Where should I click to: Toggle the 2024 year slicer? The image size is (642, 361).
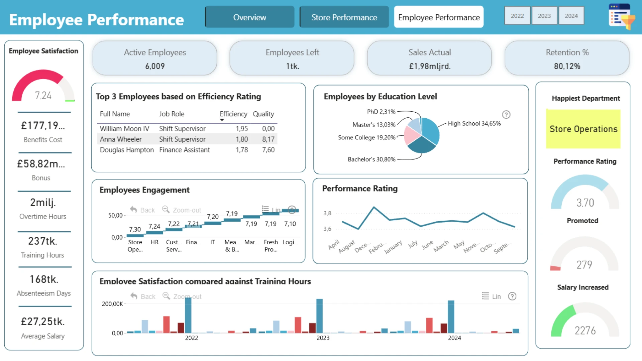tap(571, 16)
